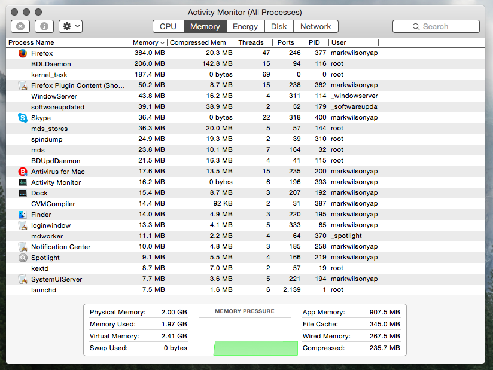Click the Inspect process info button
Image resolution: width=493 pixels, height=370 pixels.
[x=44, y=26]
